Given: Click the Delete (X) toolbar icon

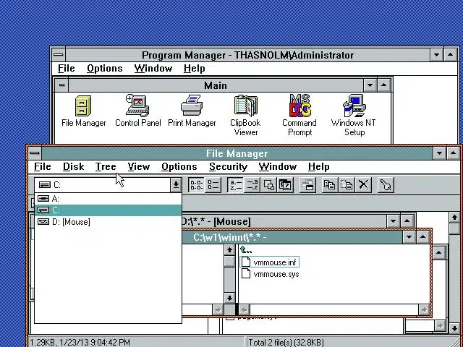Looking at the screenshot, I should point(363,185).
